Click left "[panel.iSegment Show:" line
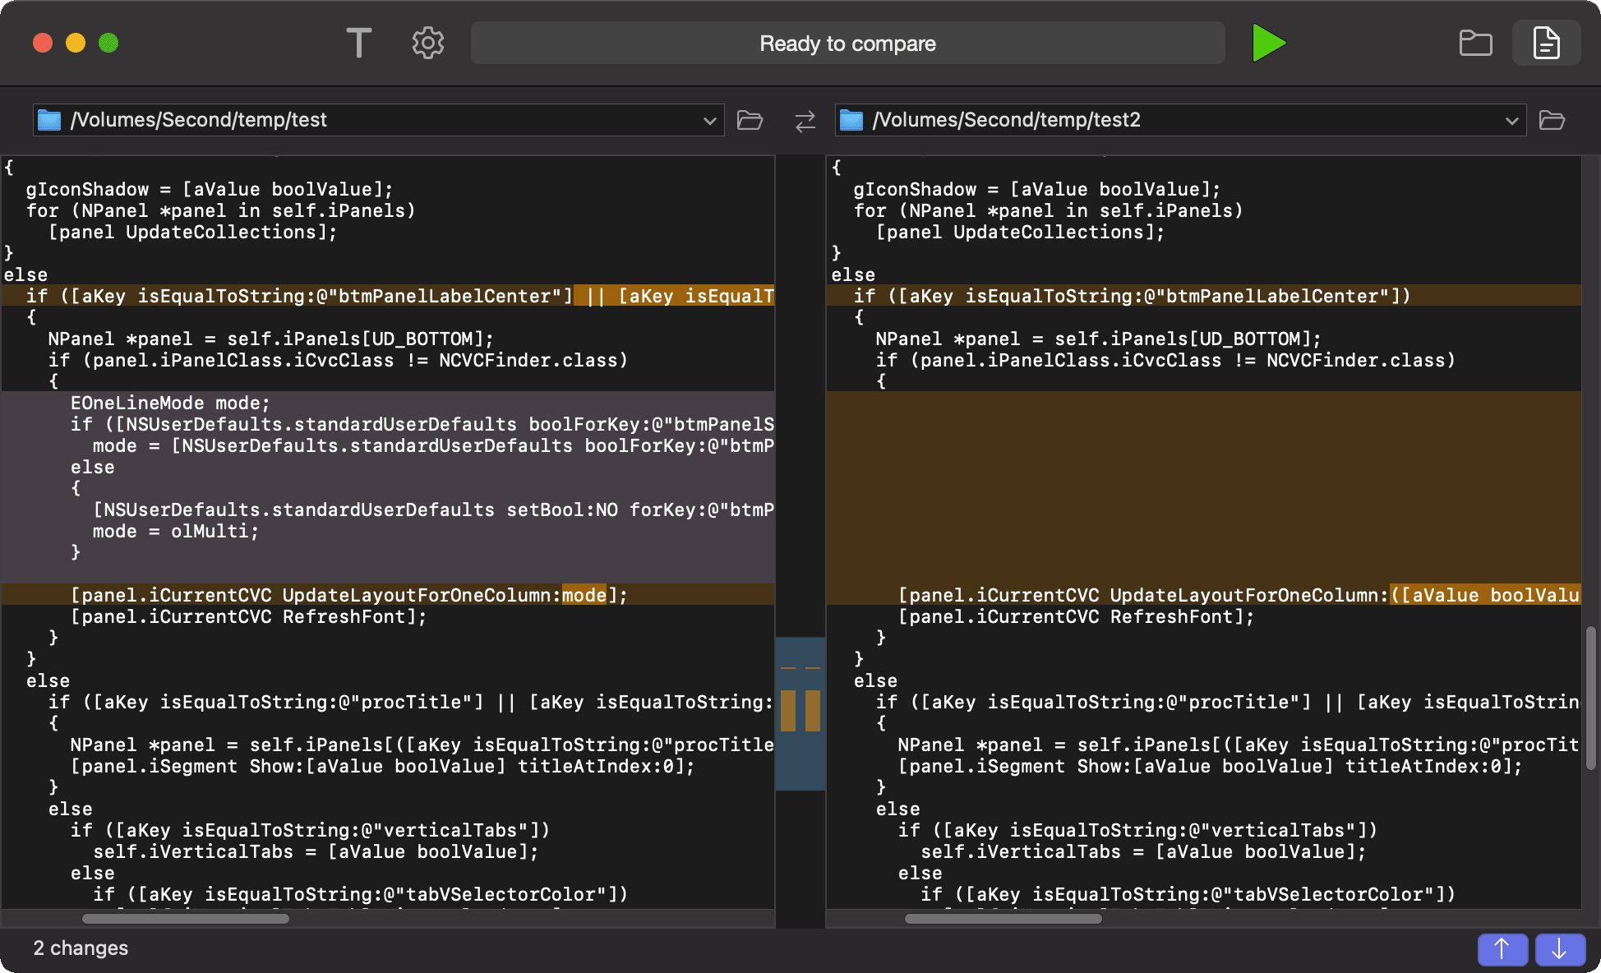1601x973 pixels. coord(382,766)
